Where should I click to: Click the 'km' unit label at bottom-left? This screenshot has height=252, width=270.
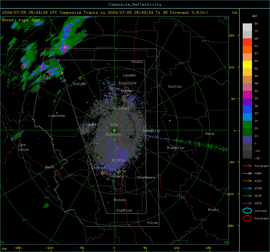tap(4, 249)
